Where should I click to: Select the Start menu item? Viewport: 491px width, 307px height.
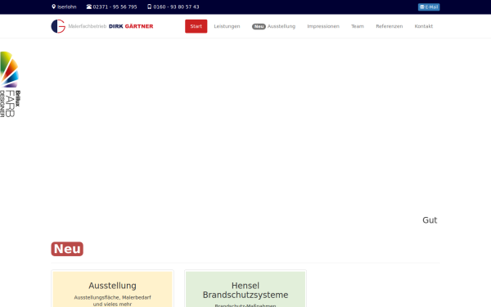196,26
